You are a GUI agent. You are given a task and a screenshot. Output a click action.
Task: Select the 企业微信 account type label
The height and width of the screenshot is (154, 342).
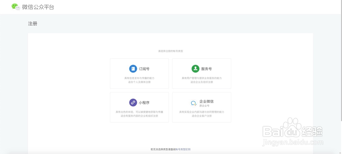tap(206, 101)
